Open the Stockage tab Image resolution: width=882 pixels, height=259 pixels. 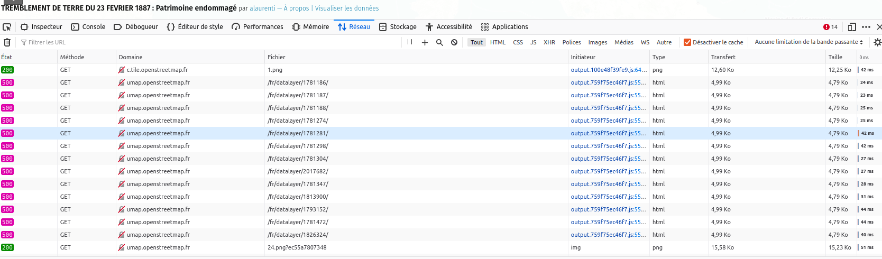(x=398, y=27)
